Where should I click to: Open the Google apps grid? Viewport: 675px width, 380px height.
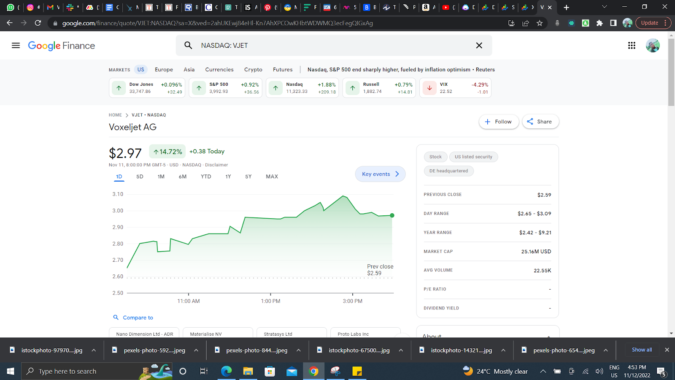(632, 45)
